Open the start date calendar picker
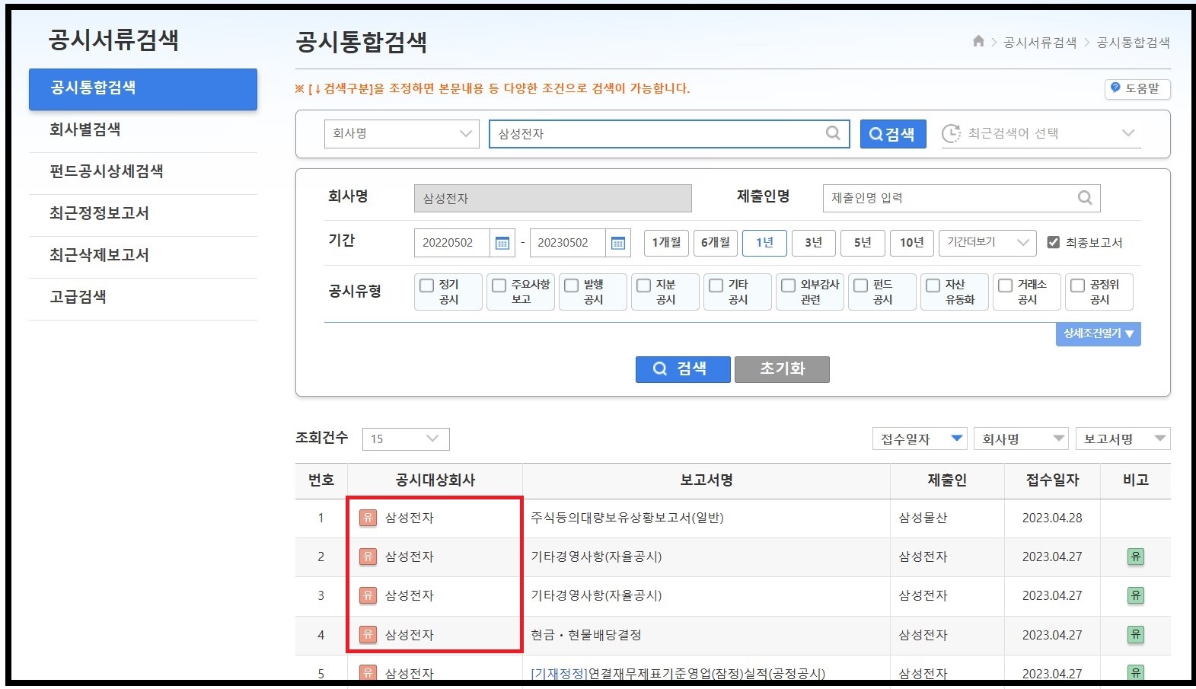The height and width of the screenshot is (689, 1196). (x=502, y=243)
